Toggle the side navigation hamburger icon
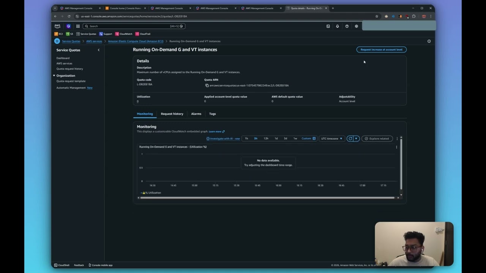The height and width of the screenshot is (273, 486). tap(57, 41)
